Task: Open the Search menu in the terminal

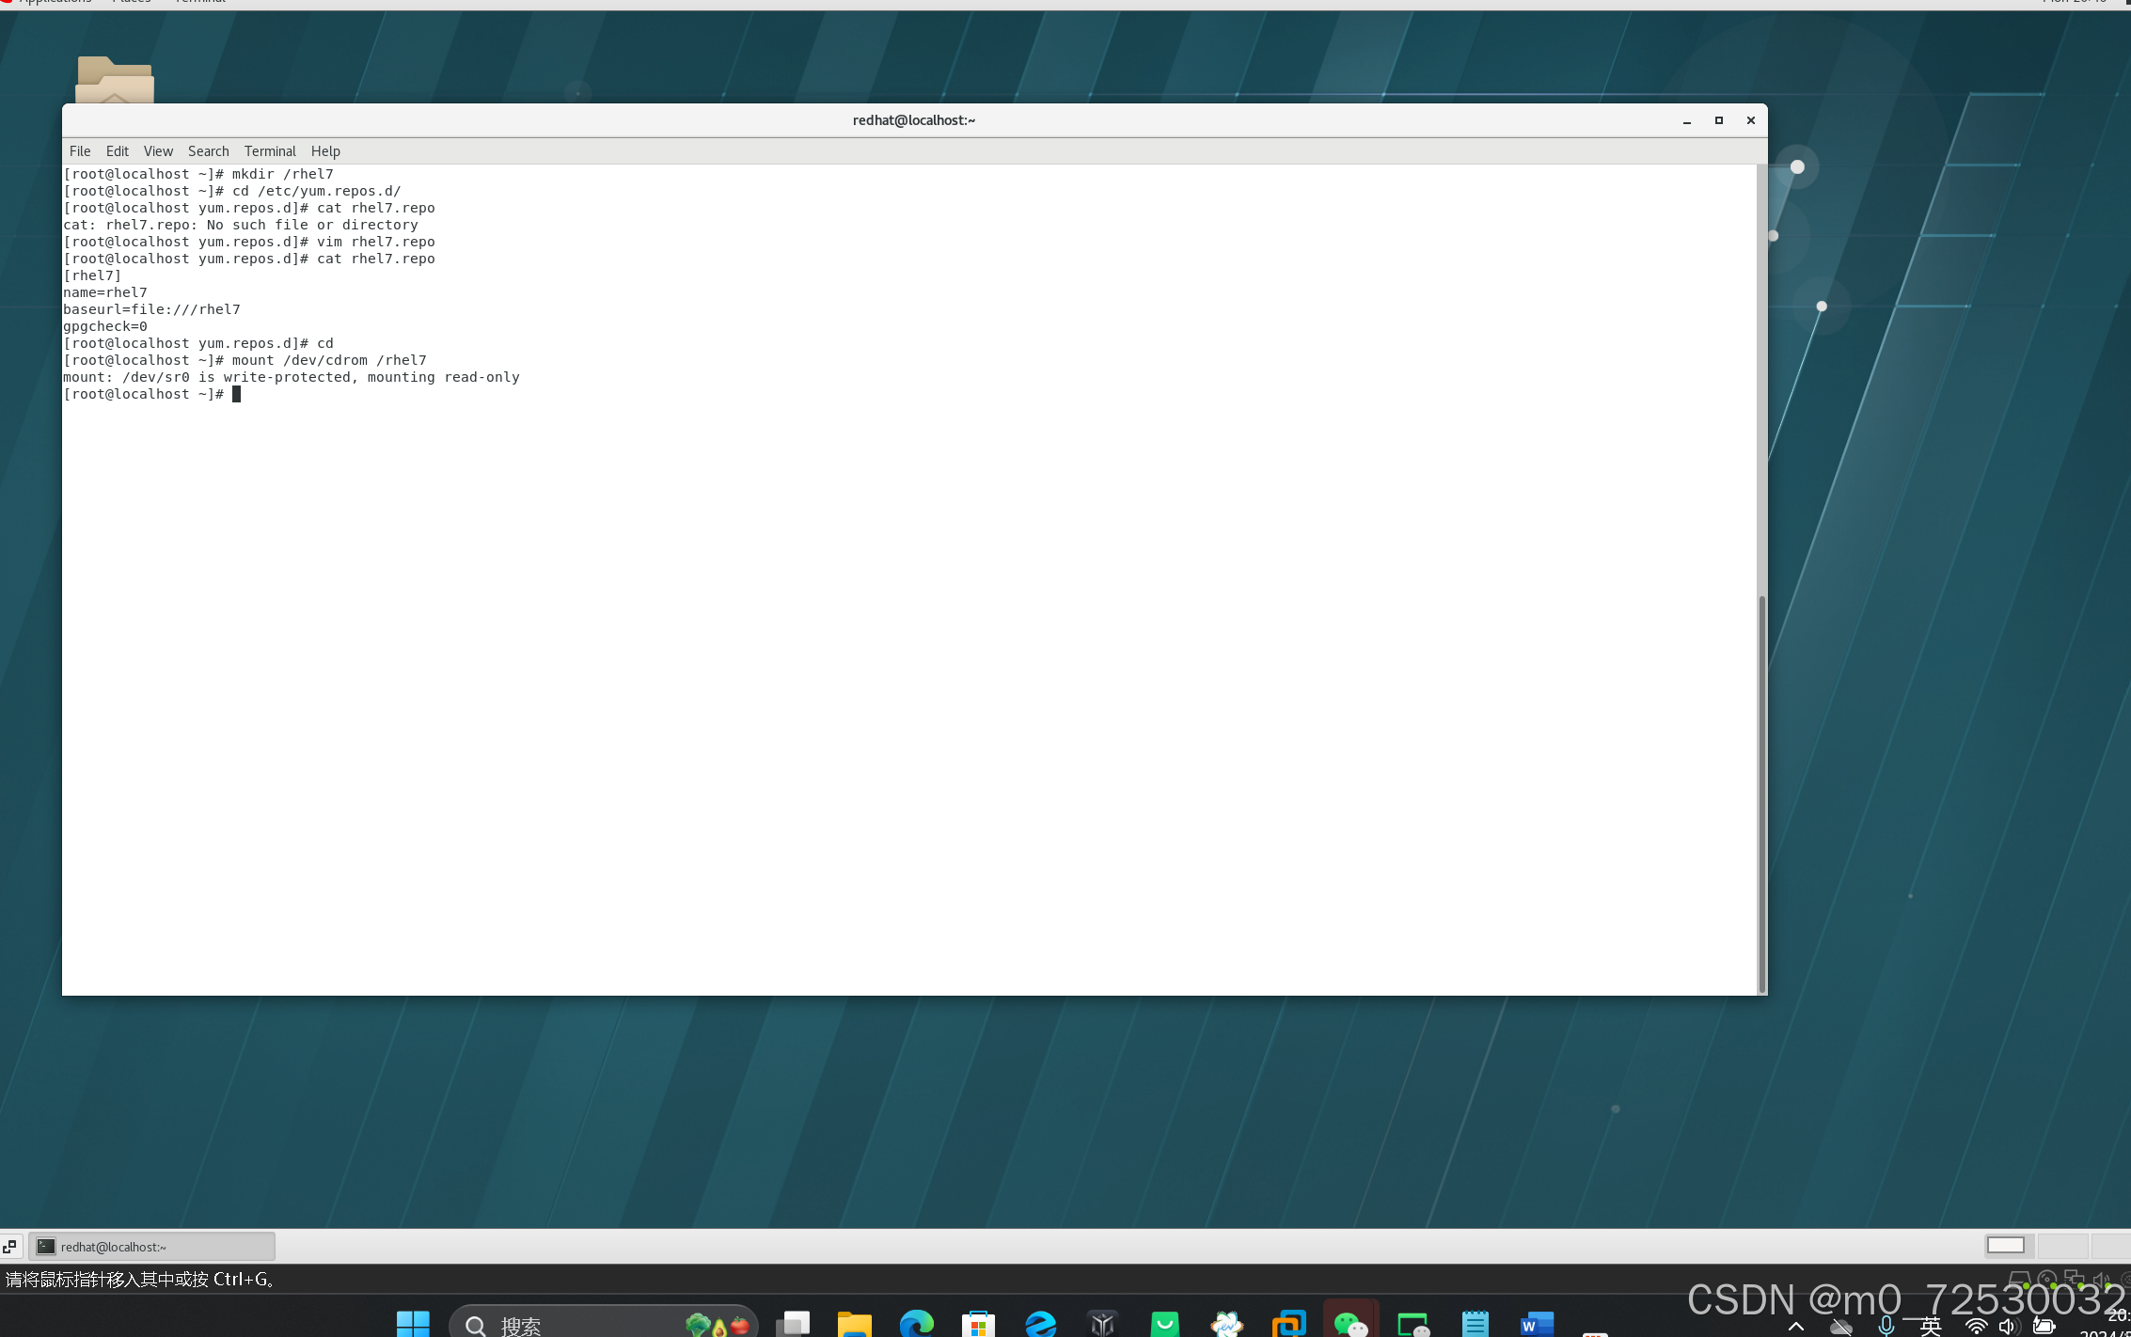Action: (x=208, y=151)
